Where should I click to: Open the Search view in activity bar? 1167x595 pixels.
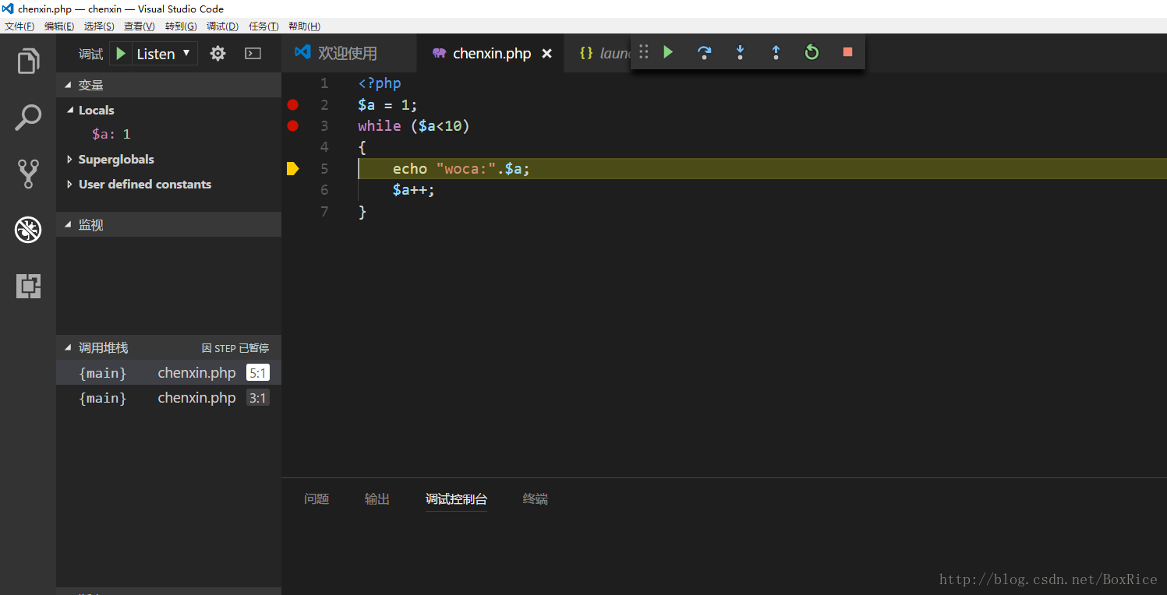(x=28, y=118)
